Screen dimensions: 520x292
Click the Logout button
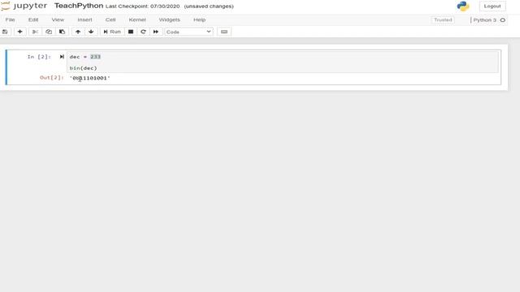point(492,6)
